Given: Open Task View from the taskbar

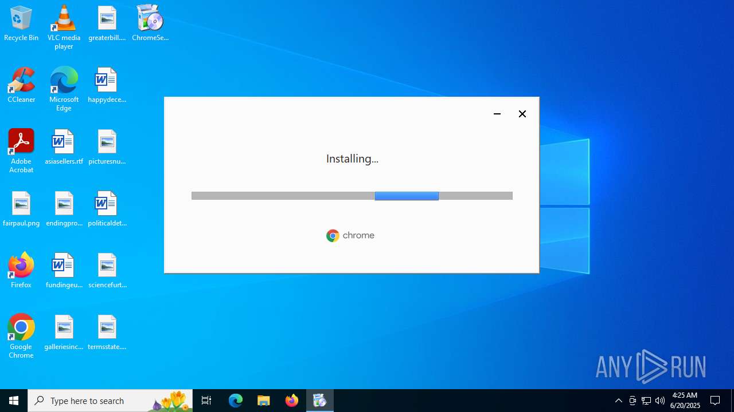Looking at the screenshot, I should [206, 401].
